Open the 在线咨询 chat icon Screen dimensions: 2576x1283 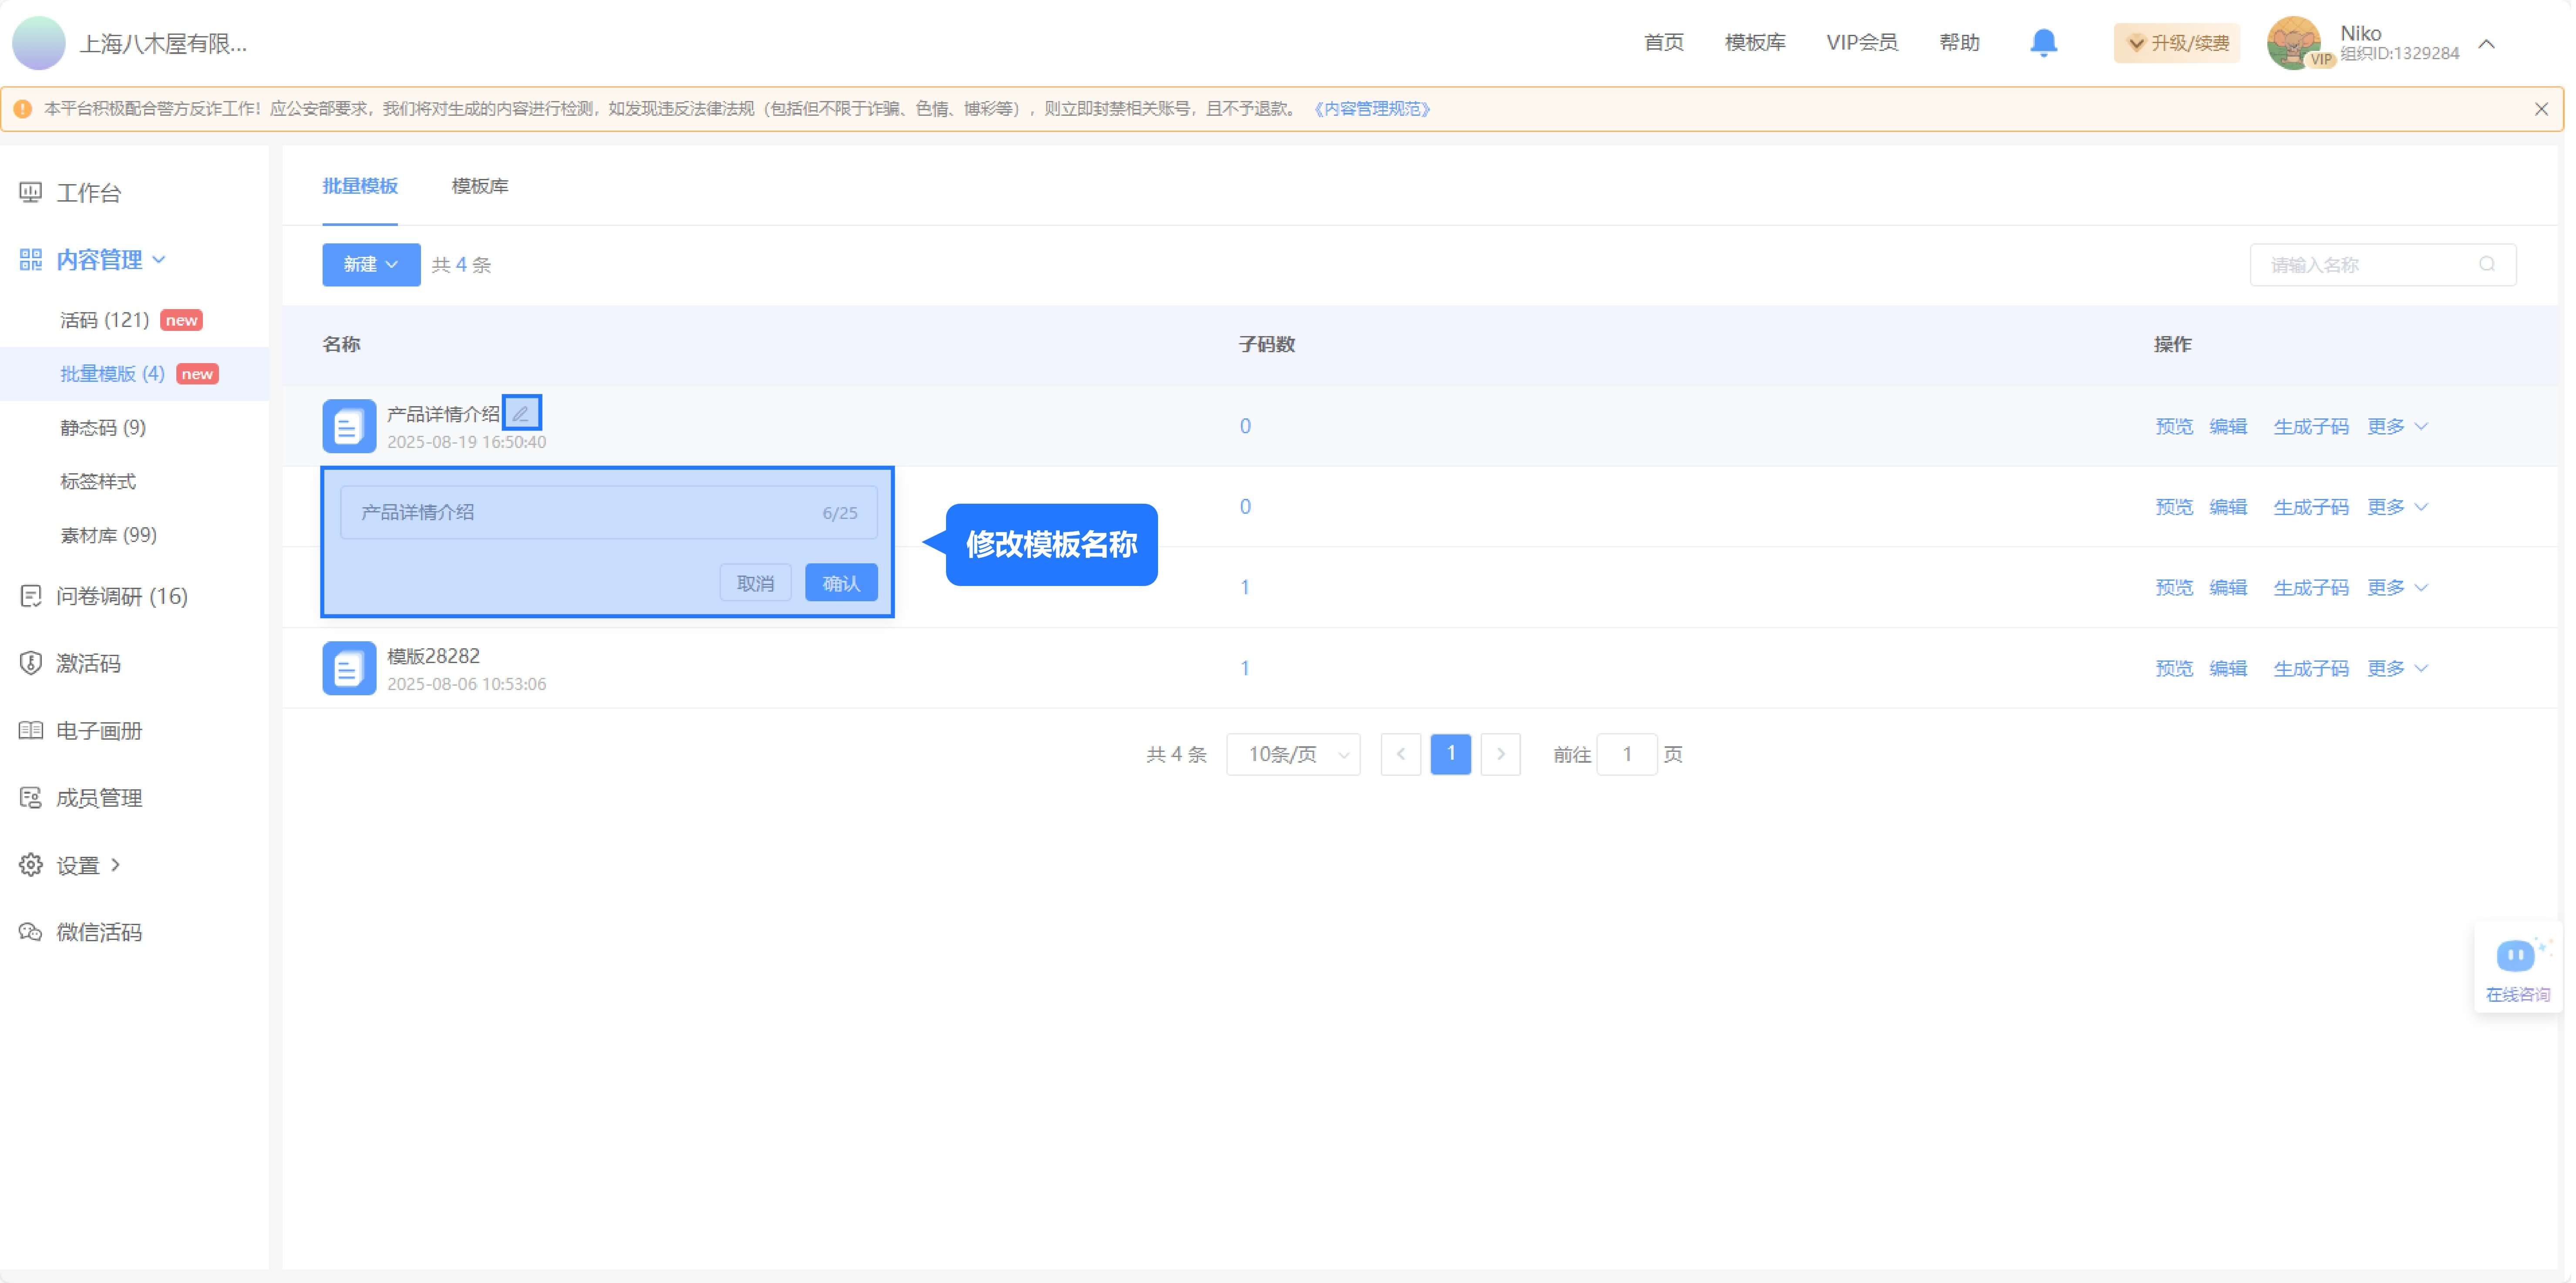2516,956
